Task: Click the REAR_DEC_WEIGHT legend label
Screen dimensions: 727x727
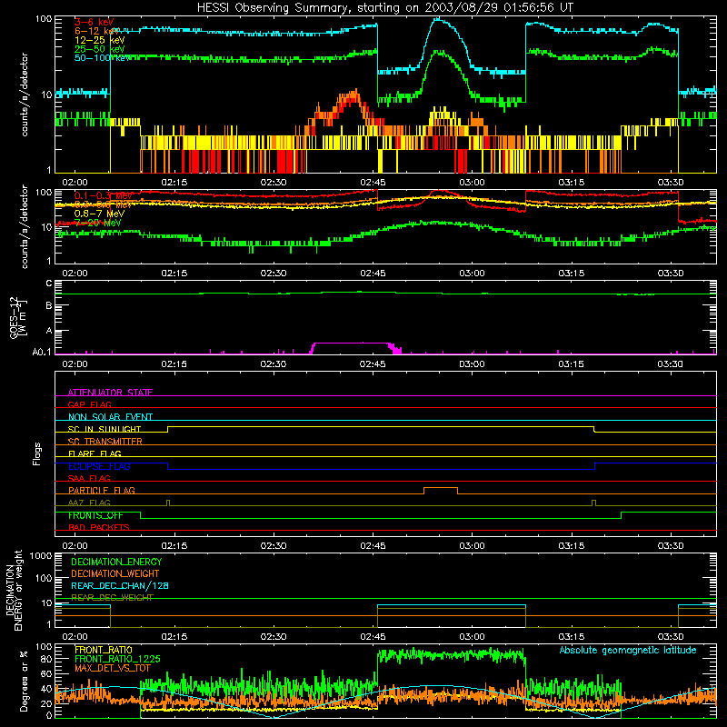Action: (112, 598)
